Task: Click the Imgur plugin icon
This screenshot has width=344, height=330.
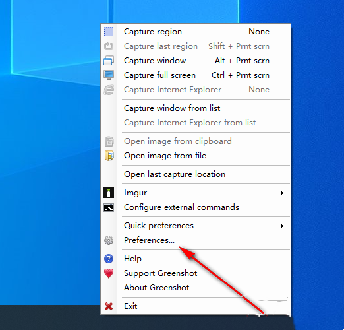Action: pyautogui.click(x=109, y=193)
